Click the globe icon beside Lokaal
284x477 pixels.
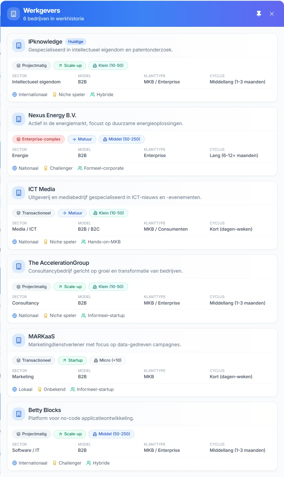pyautogui.click(x=15, y=389)
